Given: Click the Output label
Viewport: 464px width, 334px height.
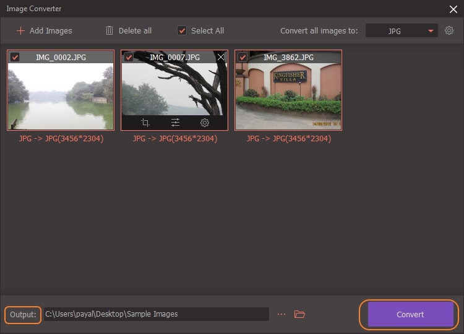Looking at the screenshot, I should pos(23,314).
